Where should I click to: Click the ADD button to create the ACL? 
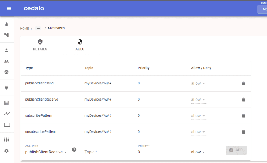tap(236, 150)
